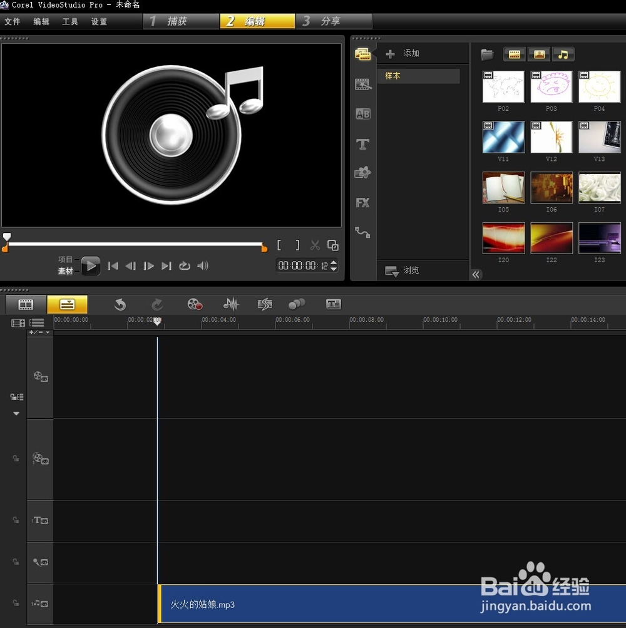Open the Auto Music tool

coord(265,304)
